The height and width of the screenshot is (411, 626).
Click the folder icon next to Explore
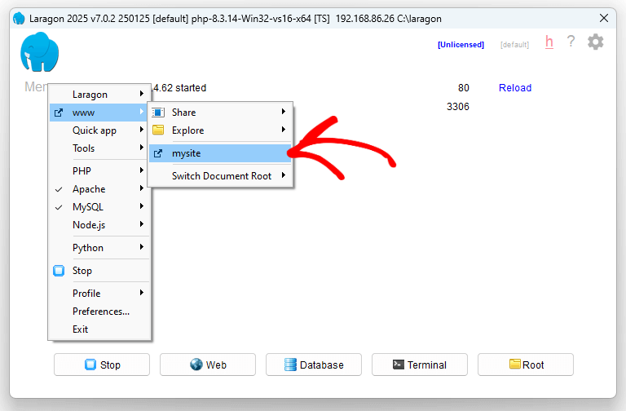pyautogui.click(x=158, y=130)
